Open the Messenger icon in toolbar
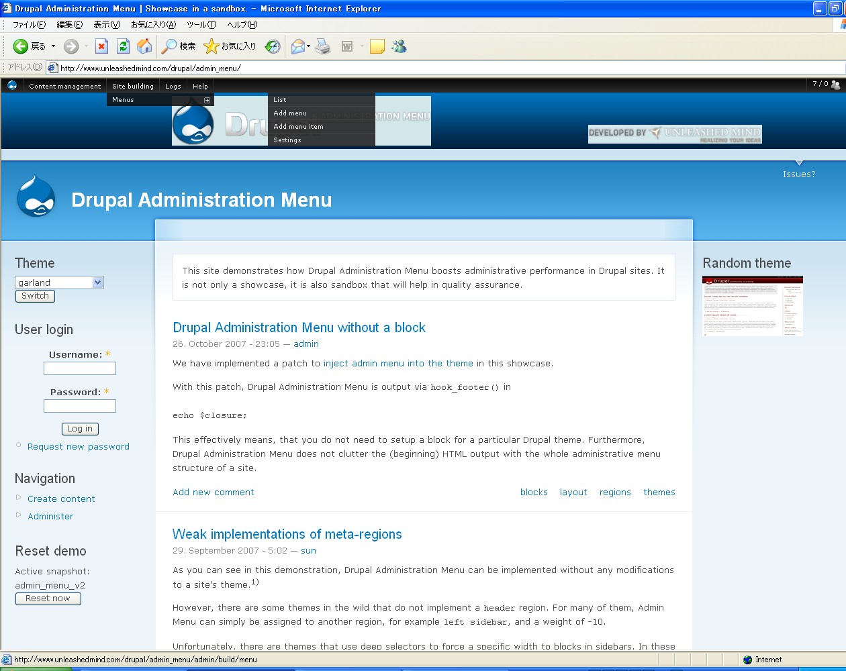This screenshot has width=846, height=671. [399, 46]
